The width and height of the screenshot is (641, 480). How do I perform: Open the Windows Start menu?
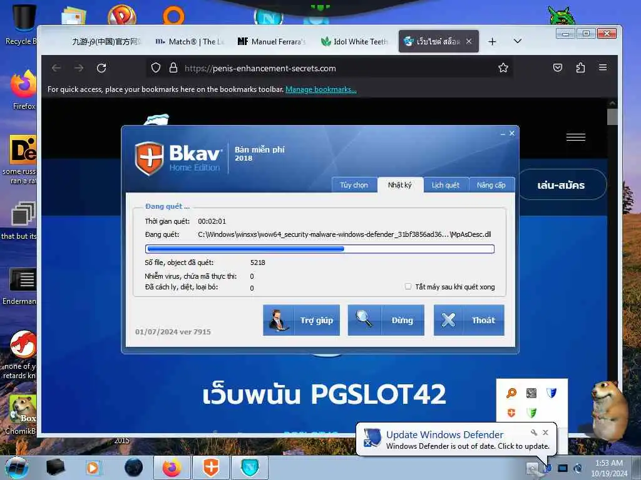pos(16,467)
